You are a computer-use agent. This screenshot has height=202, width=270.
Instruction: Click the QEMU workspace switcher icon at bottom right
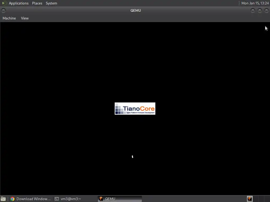click(250, 199)
